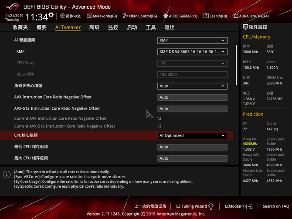292x219 pixels.
Task: Click the settings list scrollbar
Action: pos(237,65)
